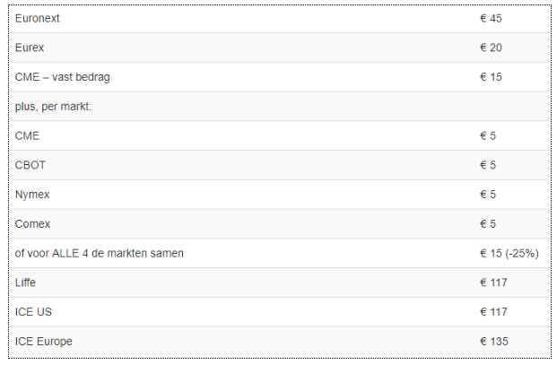Select the € 117 price next to Liffe
Viewport: 557px width, 365px height.
coord(494,283)
